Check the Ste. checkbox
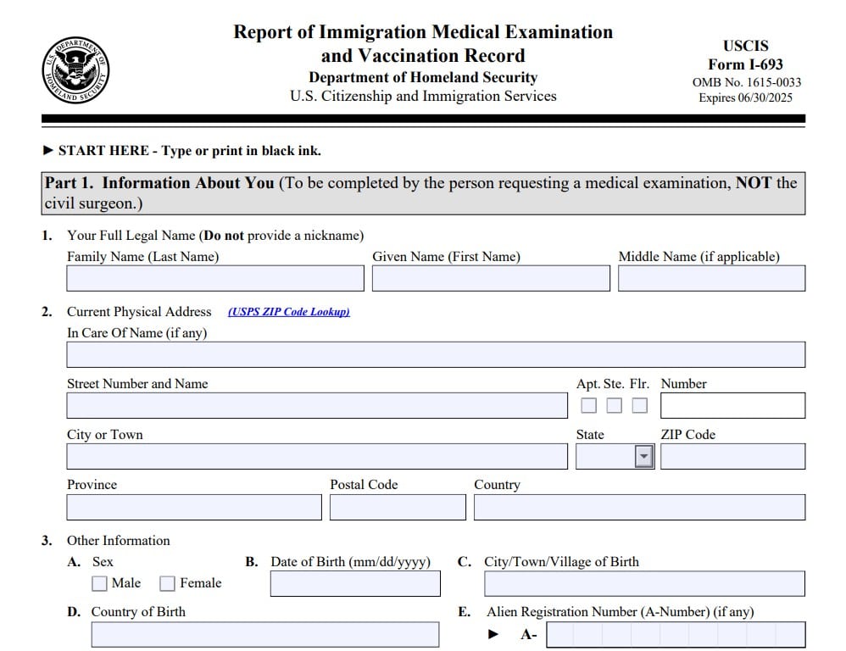Viewport: 846px width, 651px height. [x=614, y=405]
